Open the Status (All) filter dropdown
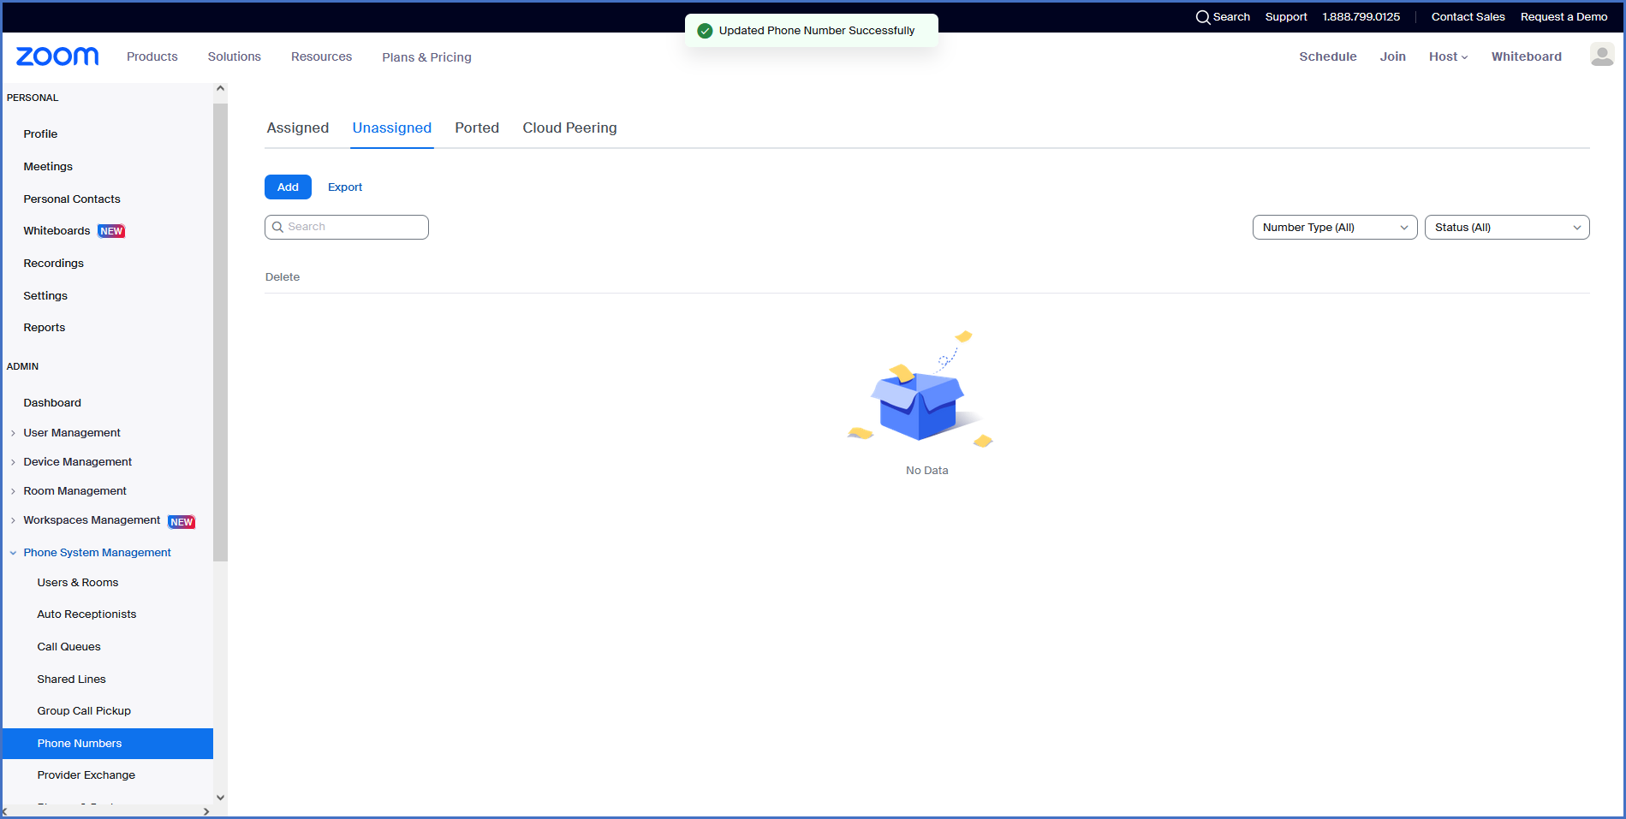Screen dimensions: 1626x819 (1506, 227)
